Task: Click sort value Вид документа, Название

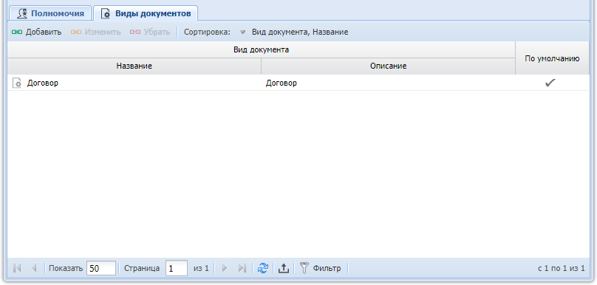Action: (x=300, y=32)
